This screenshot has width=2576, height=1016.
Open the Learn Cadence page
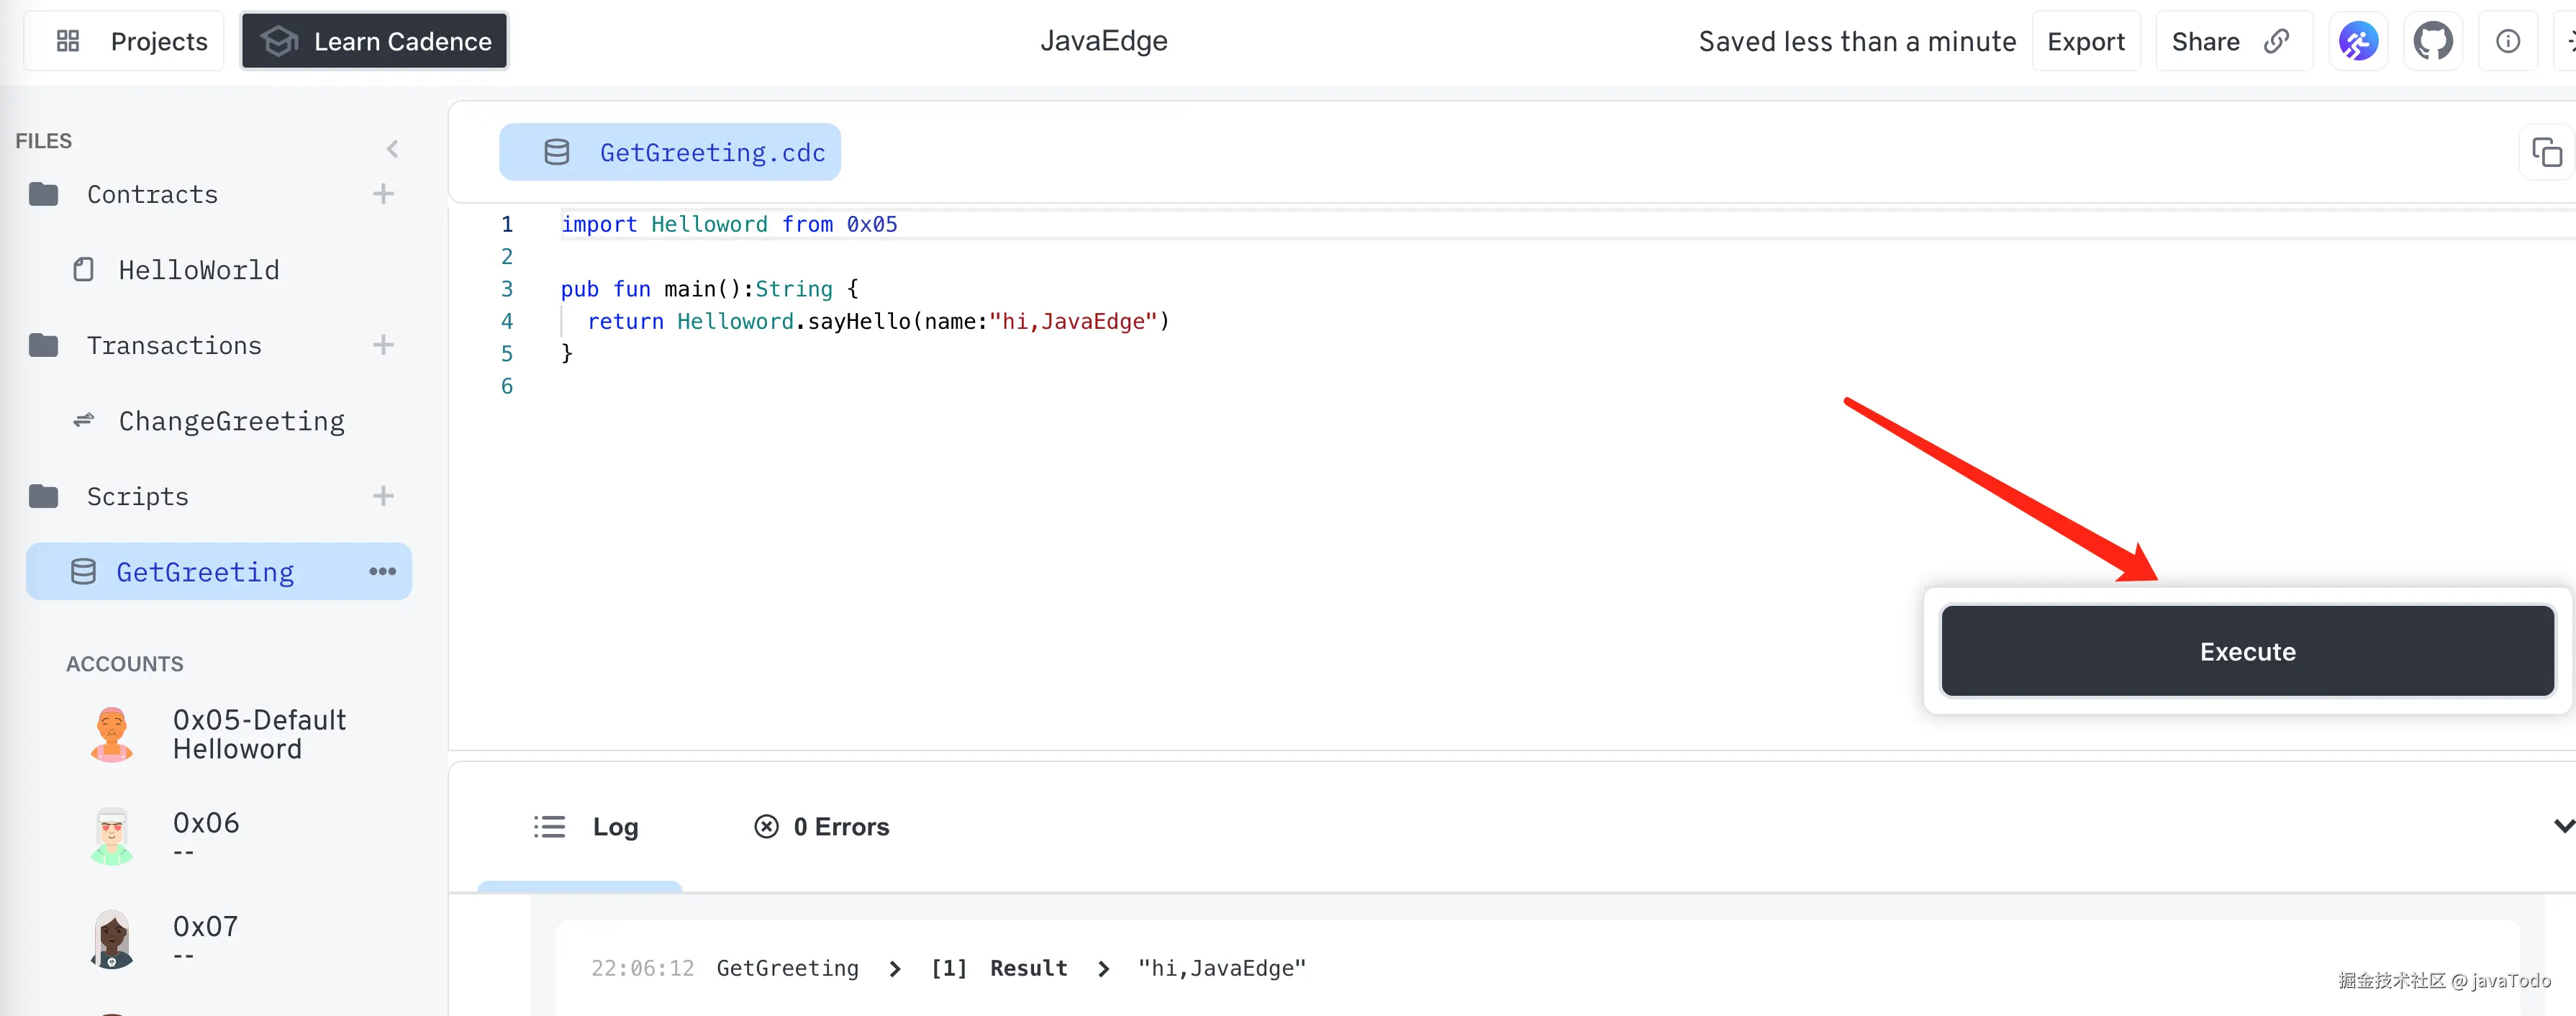[x=375, y=41]
